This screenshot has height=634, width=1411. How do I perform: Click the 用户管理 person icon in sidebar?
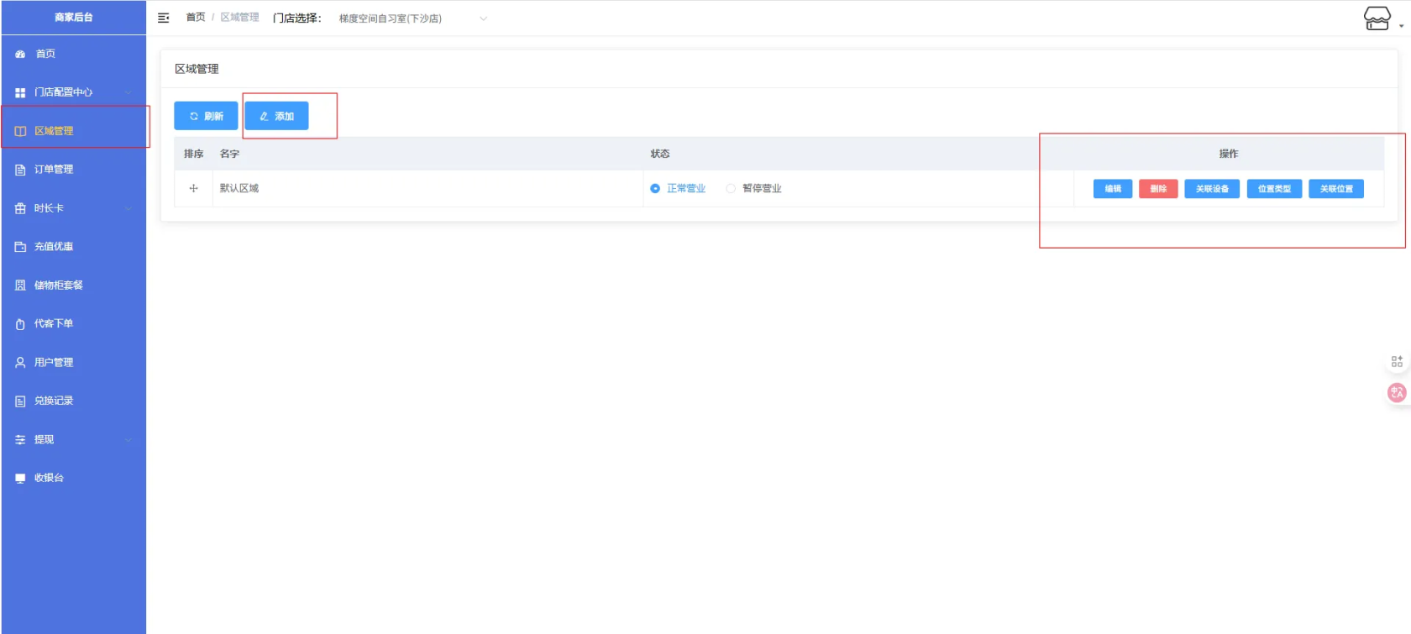(x=20, y=363)
